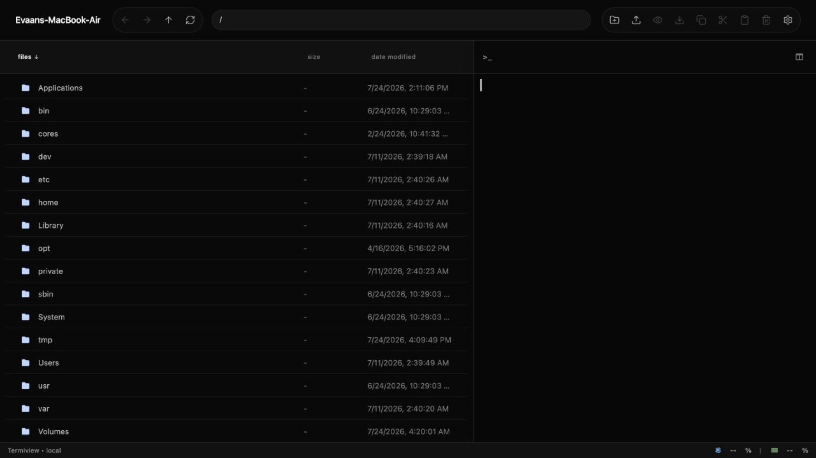
Task: Click inside the terminal pane
Action: (645, 258)
